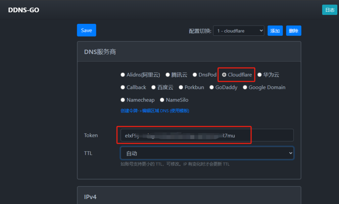This screenshot has width=339, height=204.
Task: Select the Alidns(阿里云) radio button
Action: (123, 75)
